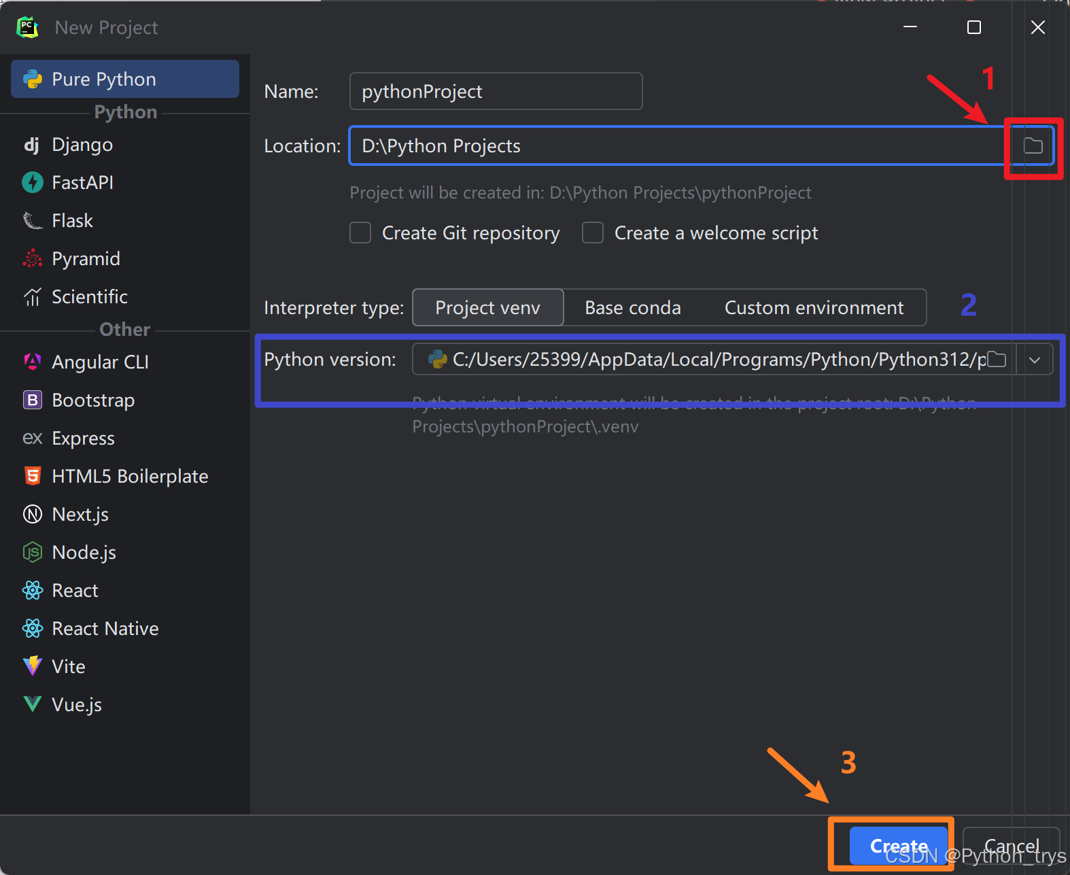Click the Cancel button
1070x875 pixels.
[1012, 846]
